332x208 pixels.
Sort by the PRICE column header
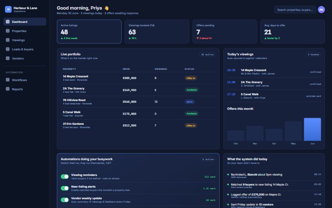point(126,69)
